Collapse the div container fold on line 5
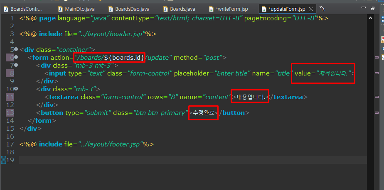384x190 pixels. coord(16,49)
